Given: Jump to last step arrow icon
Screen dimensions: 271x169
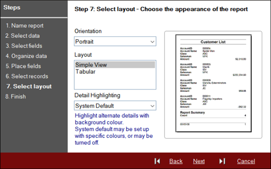Looking at the screenshot, I should pyautogui.click(x=222, y=161).
